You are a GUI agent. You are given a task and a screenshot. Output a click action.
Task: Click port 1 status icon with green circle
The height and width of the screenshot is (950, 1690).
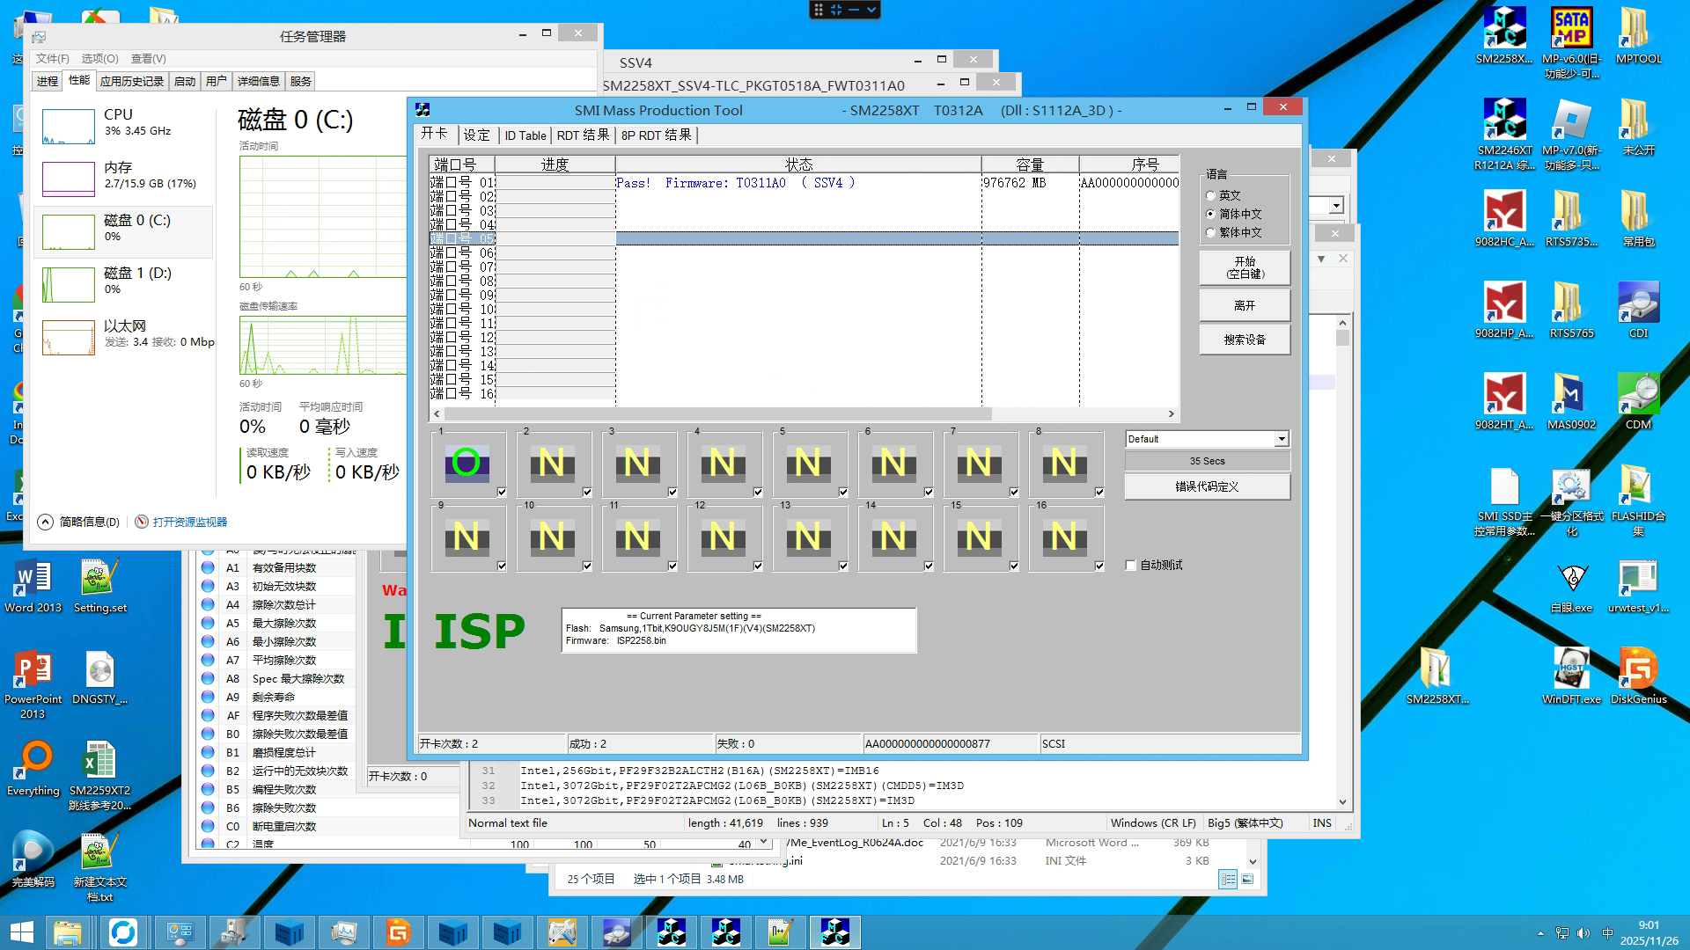pyautogui.click(x=467, y=463)
